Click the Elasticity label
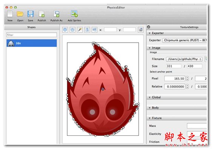 [x=155, y=134]
